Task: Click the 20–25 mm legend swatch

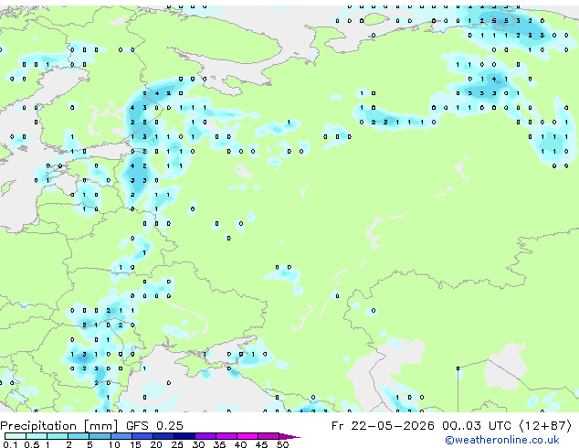Action: pyautogui.click(x=163, y=436)
